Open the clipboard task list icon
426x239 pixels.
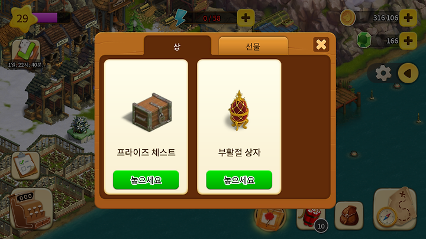[x=26, y=166]
